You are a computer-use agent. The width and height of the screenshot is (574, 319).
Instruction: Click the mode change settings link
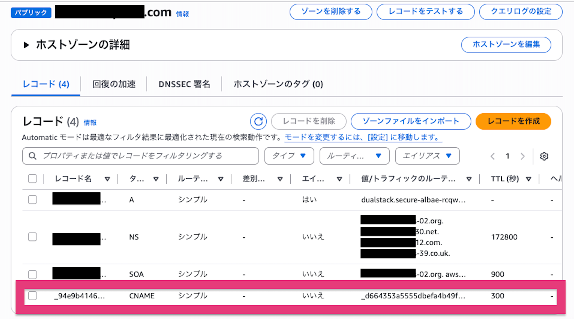pyautogui.click(x=363, y=138)
